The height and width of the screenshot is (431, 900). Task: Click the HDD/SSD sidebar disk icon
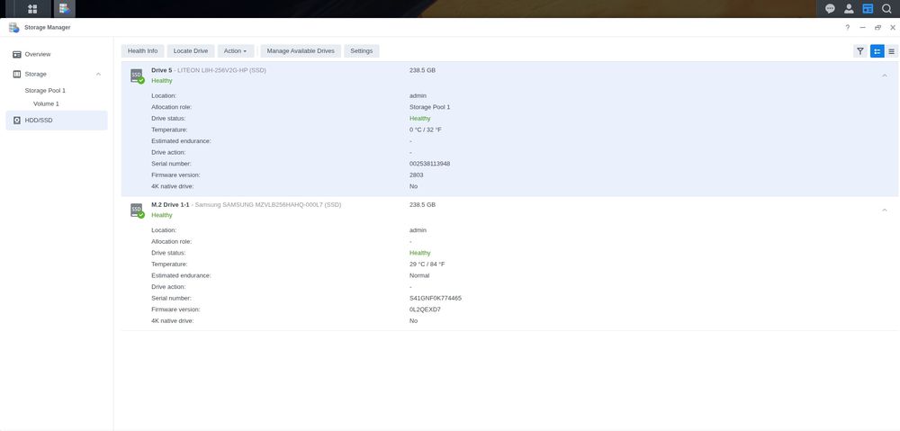pyautogui.click(x=16, y=121)
